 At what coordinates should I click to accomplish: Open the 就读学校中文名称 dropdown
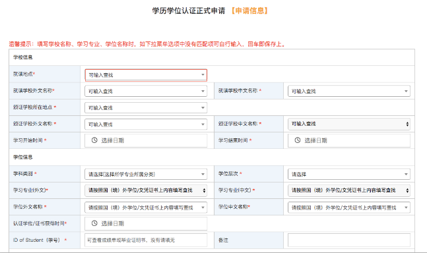click(x=349, y=91)
